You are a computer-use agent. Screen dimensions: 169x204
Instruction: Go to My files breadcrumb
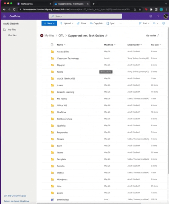coord(49,36)
